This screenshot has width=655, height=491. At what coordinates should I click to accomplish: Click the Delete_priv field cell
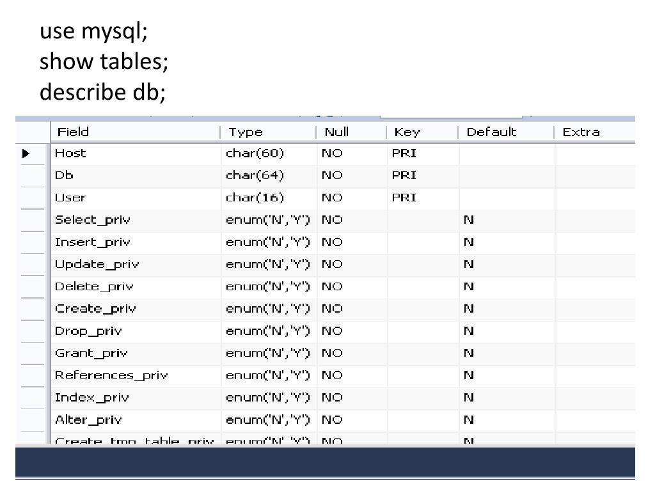click(x=94, y=286)
